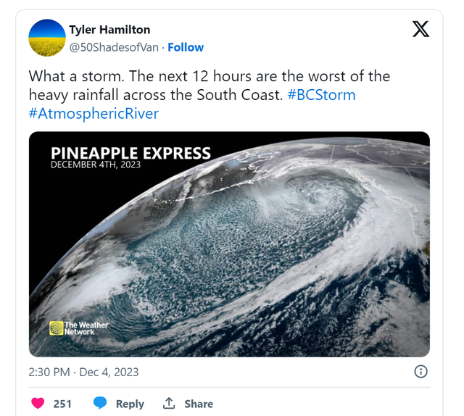Click the DECEMBER 4TH, 2023 image caption
This screenshot has width=464, height=416.
96,165
